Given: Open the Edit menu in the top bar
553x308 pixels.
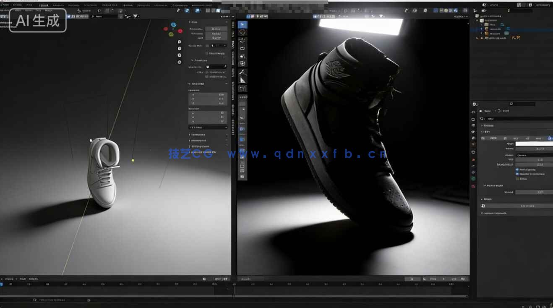Looking at the screenshot, I should pyautogui.click(x=29, y=5).
